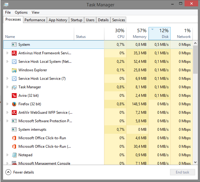Click the scrollbar up arrow
Image resolution: width=200 pixels, height=182 pixels.
tap(195, 43)
